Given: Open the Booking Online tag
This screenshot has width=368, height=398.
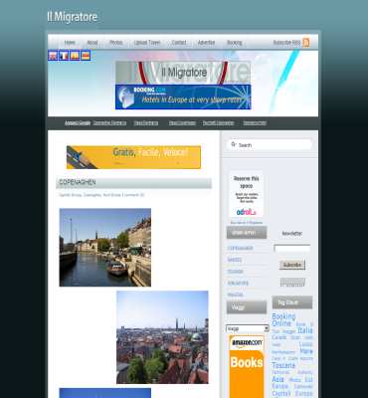Looking at the screenshot, I should tap(283, 319).
